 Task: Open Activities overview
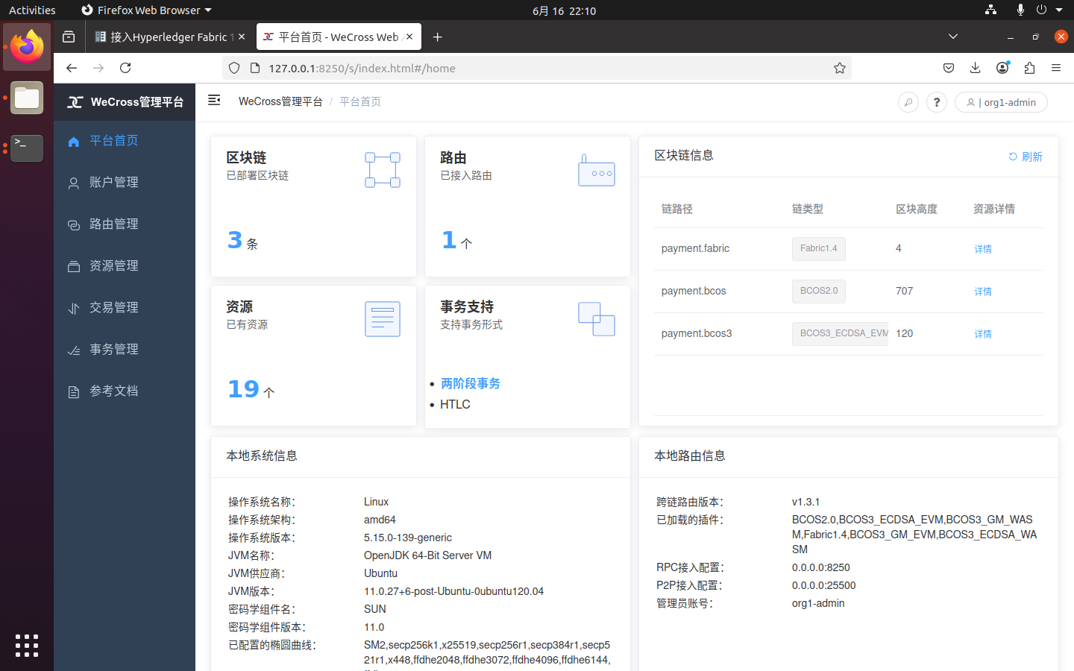(32, 10)
